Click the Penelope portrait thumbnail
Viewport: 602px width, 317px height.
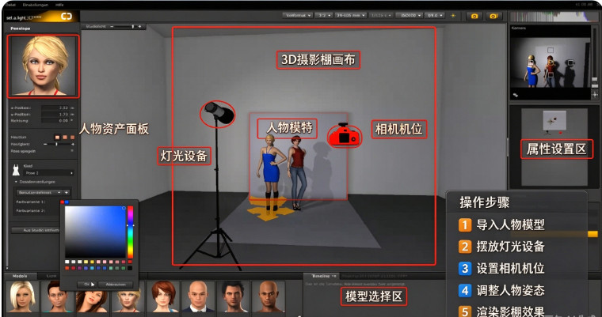click(x=44, y=66)
